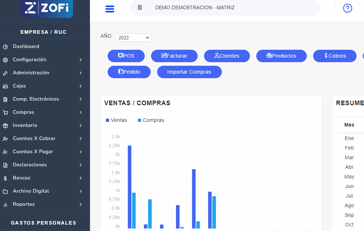Click the Dashboard clock icon in sidebar
The height and width of the screenshot is (231, 364).
(5, 47)
